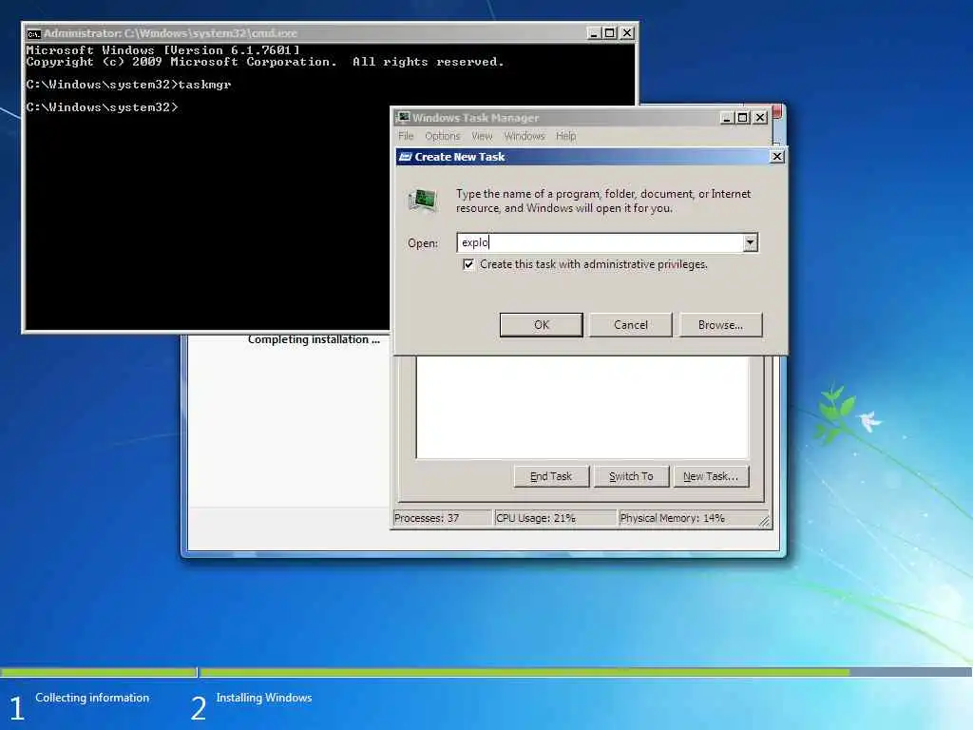
Task: Click the Physical Memory: 14% status entry
Action: tap(688, 518)
